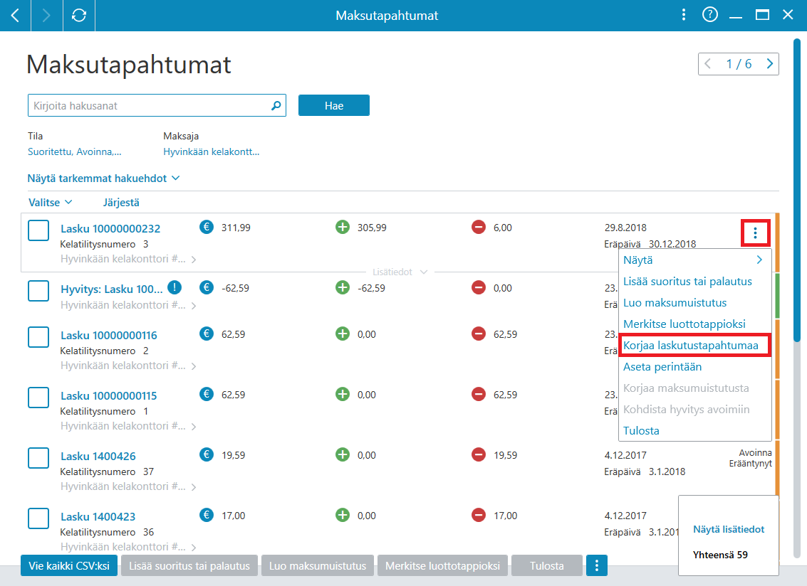Select checkbox for Lasku 1400426
Image resolution: width=807 pixels, height=586 pixels.
(x=38, y=458)
